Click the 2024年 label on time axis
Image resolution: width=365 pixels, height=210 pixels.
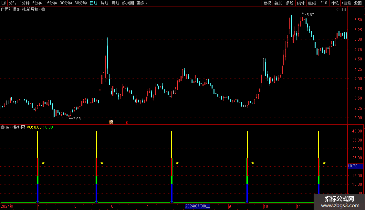(7, 206)
